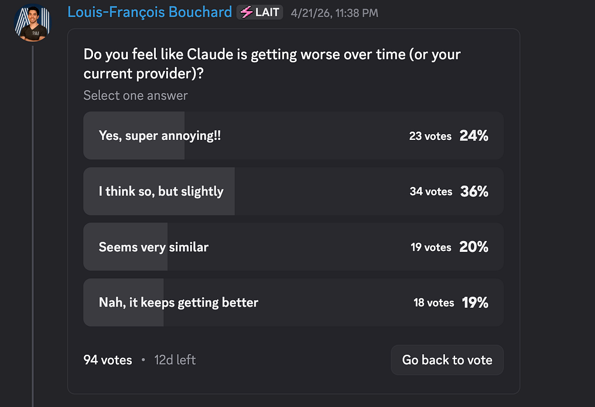The image size is (595, 407).
Task: Click the 24% result percentage
Action: click(x=474, y=135)
